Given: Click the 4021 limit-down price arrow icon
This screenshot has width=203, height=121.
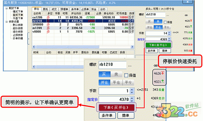Looking at the screenshot, I should click(x=162, y=81).
